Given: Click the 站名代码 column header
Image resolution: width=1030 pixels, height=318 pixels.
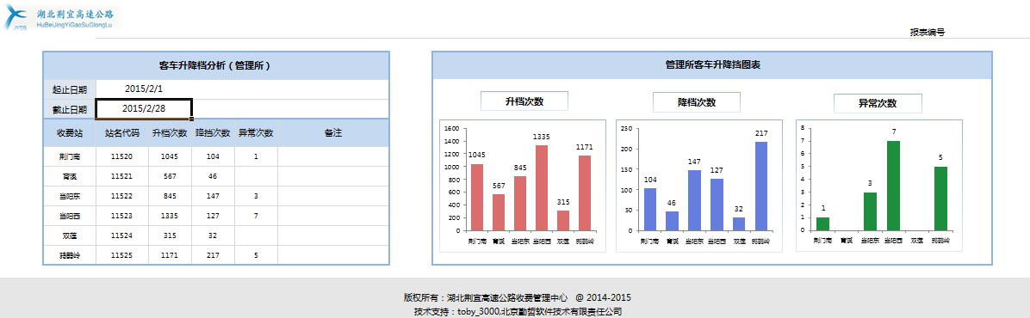Looking at the screenshot, I should pyautogui.click(x=122, y=133).
